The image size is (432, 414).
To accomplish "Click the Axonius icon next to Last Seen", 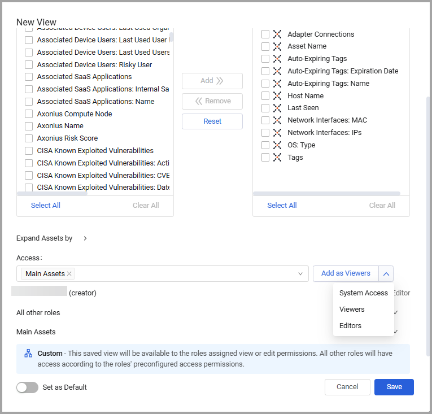I will tap(277, 108).
